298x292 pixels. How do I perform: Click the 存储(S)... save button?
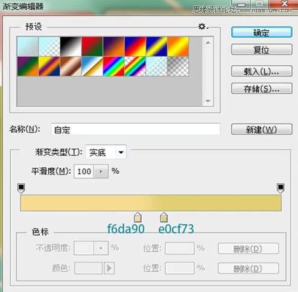coord(262,89)
